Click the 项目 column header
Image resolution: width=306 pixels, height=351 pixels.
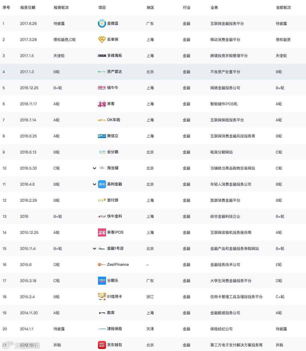pyautogui.click(x=102, y=7)
